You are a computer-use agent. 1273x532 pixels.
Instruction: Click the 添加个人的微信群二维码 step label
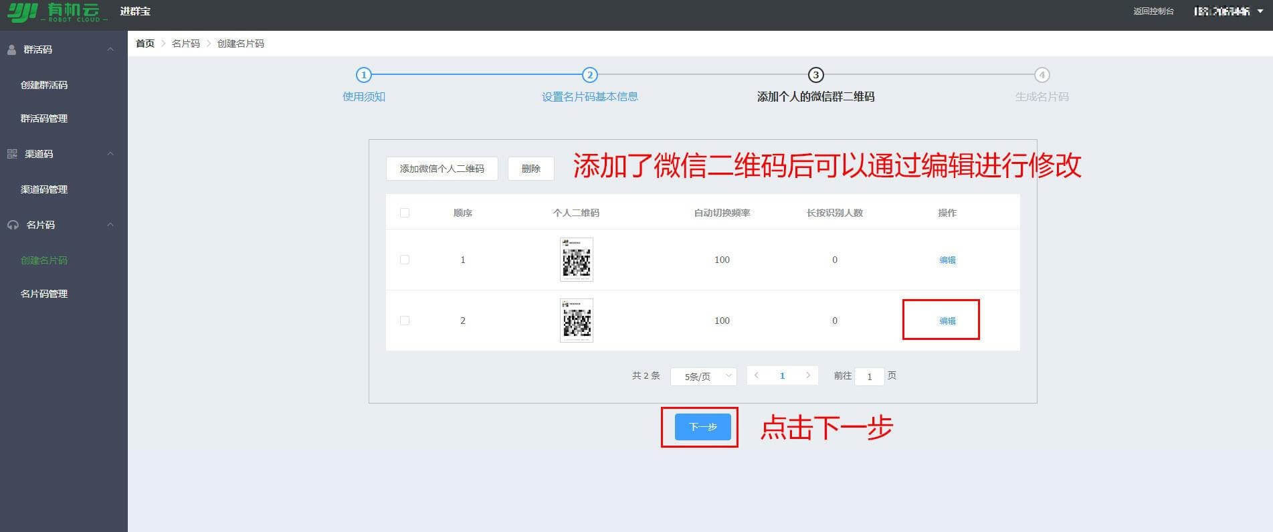tap(815, 96)
